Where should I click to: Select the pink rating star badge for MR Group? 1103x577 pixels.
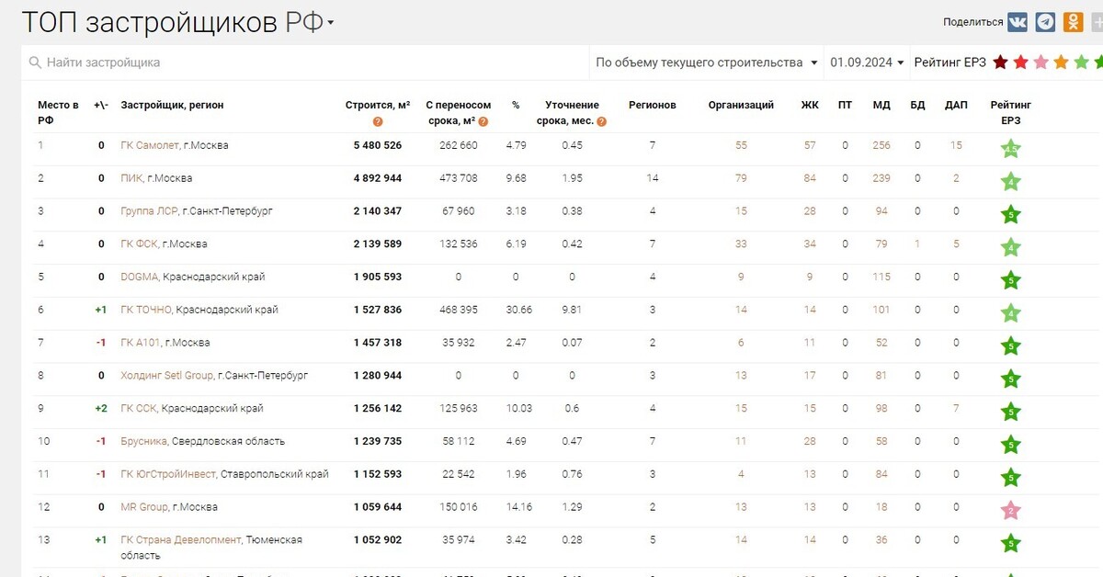coord(1010,509)
